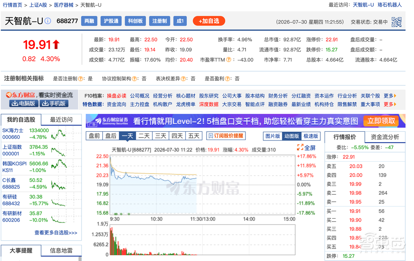Viewport: 414px width, 261px height.
Task: Click the 沪股通 tag
Action: click(x=111, y=21)
